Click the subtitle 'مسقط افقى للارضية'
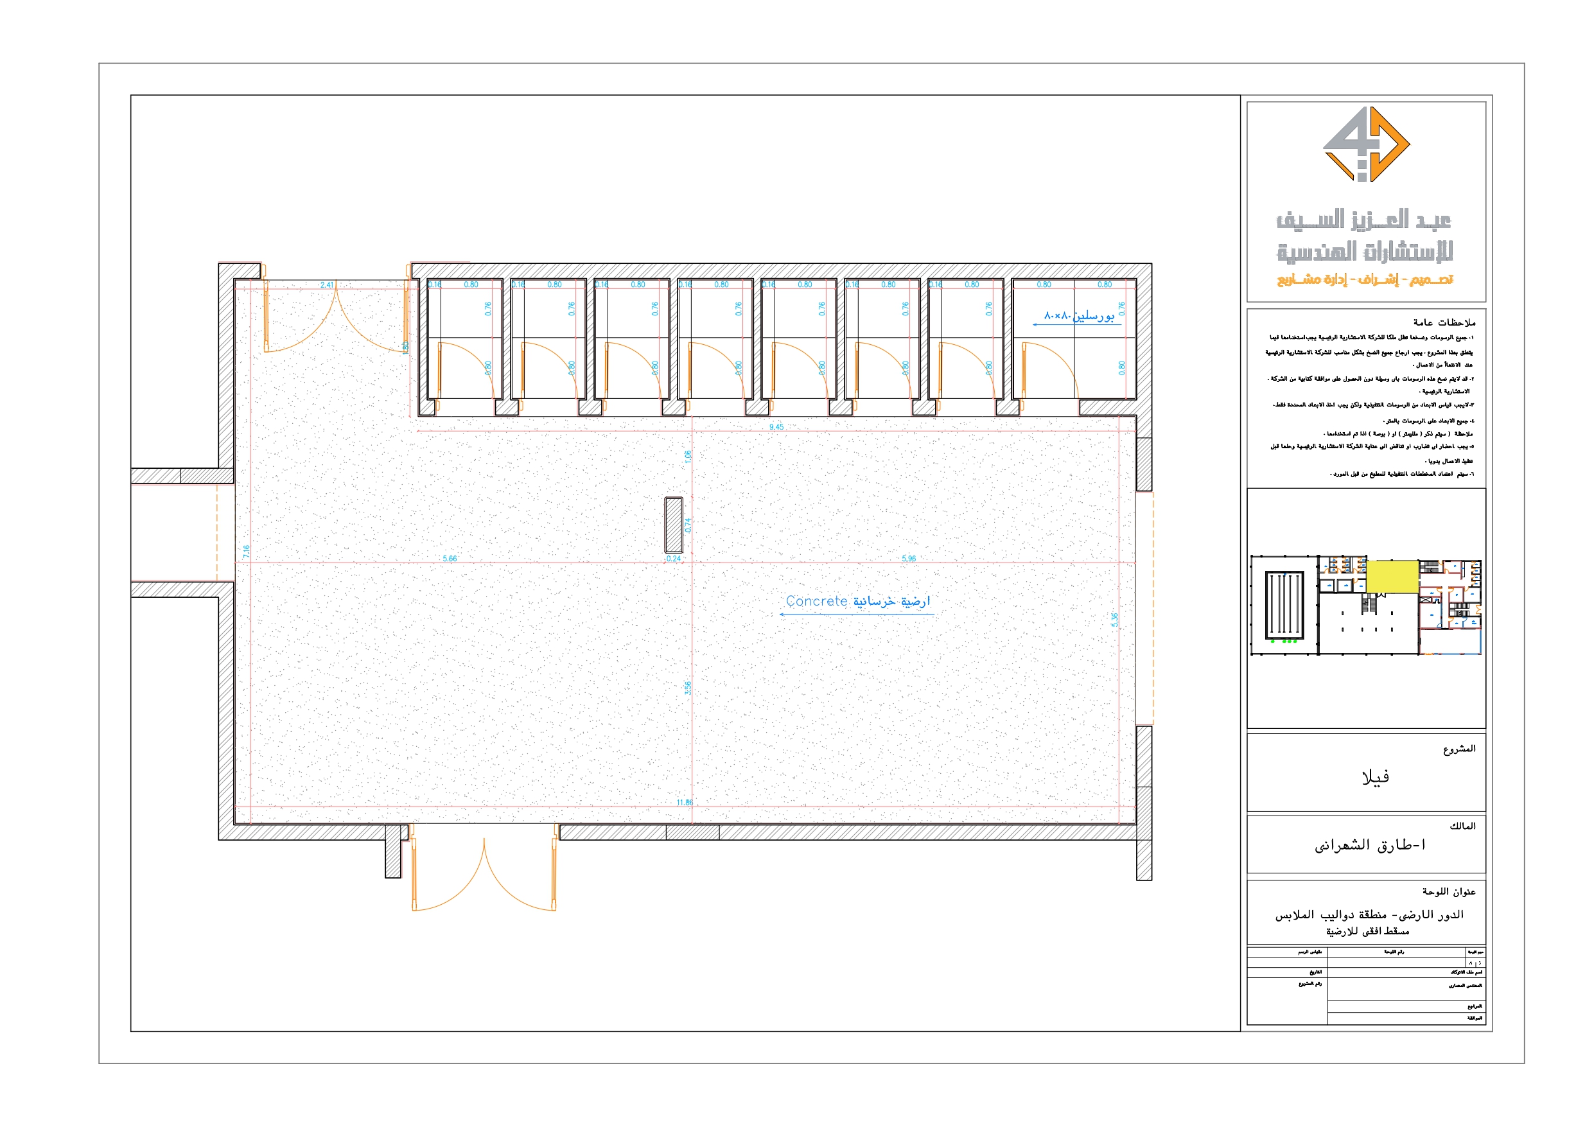The image size is (1594, 1127). click(x=1368, y=931)
